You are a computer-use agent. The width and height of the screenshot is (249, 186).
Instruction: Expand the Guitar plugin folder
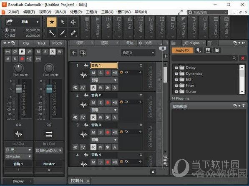176,92
